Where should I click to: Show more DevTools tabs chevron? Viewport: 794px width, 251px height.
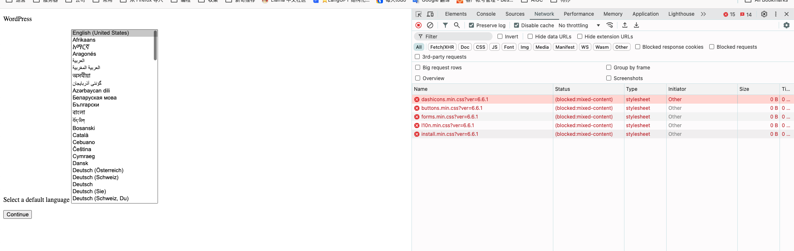click(x=703, y=14)
